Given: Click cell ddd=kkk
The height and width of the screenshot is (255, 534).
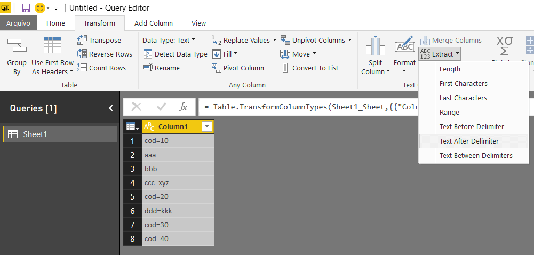Looking at the screenshot, I should (178, 211).
